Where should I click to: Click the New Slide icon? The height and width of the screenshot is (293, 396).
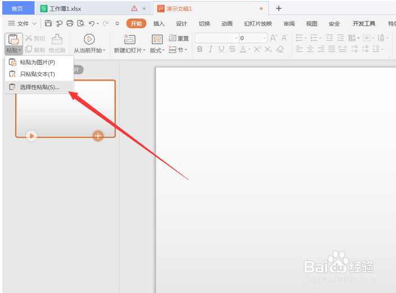point(130,39)
